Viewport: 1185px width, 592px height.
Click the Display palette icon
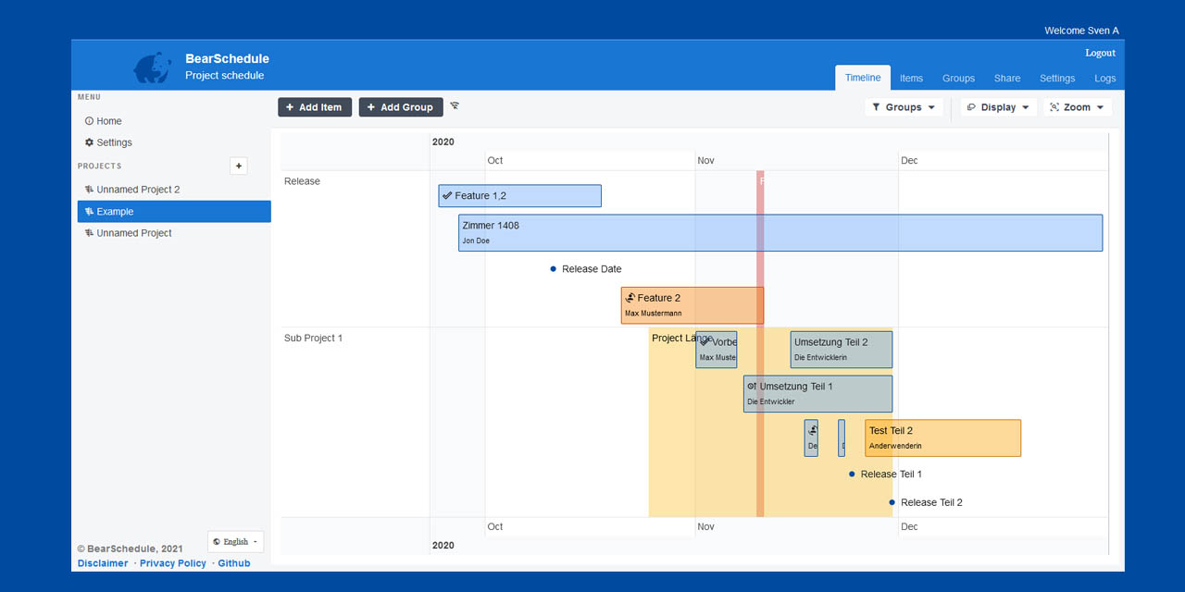[x=971, y=107]
